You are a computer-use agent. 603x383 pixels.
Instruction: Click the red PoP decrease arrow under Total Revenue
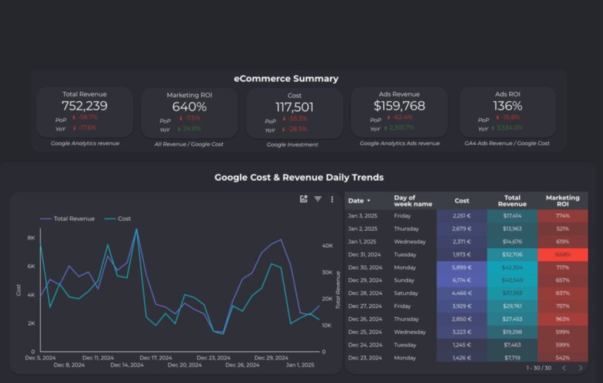point(72,116)
